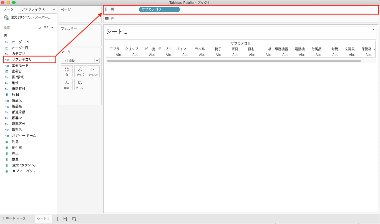Add a new story

pyautogui.click(x=74, y=219)
